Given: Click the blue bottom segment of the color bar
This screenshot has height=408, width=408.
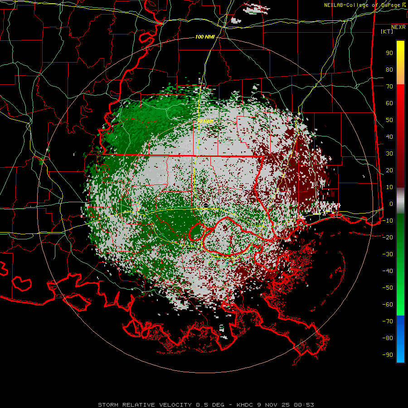Looking at the screenshot, I should point(400,339).
